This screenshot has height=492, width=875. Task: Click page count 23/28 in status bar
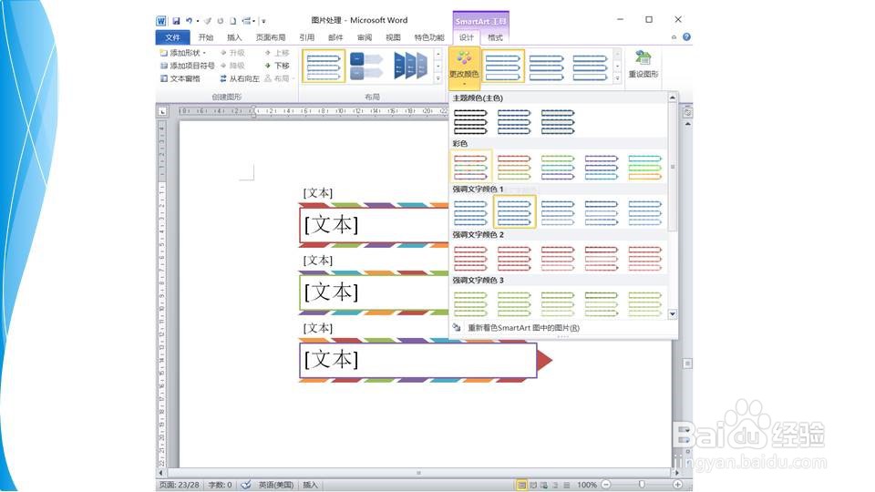point(180,485)
